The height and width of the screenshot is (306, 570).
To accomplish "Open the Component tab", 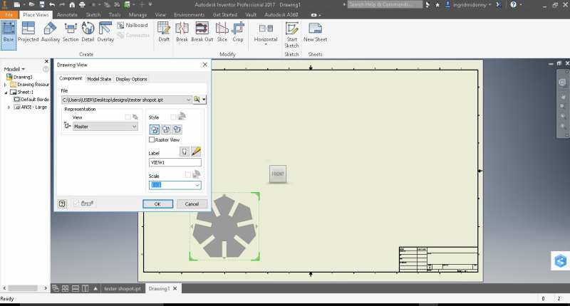I will coord(71,78).
